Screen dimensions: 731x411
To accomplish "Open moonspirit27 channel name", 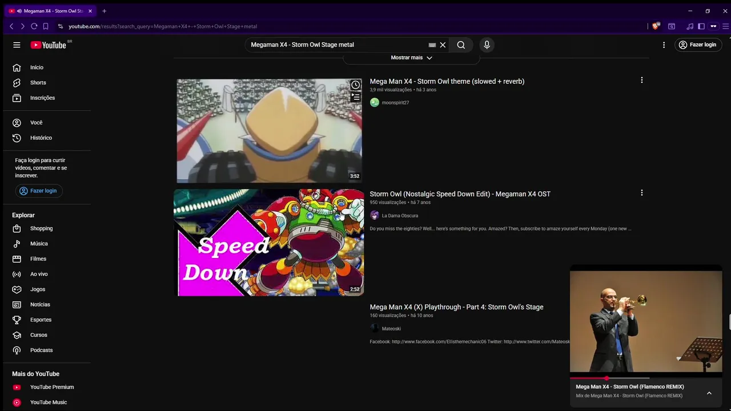I will (x=395, y=103).
